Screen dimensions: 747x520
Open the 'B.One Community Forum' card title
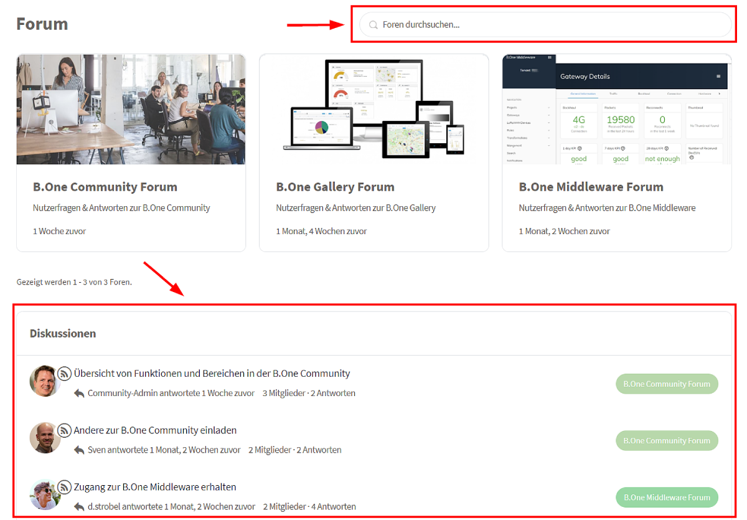point(105,187)
